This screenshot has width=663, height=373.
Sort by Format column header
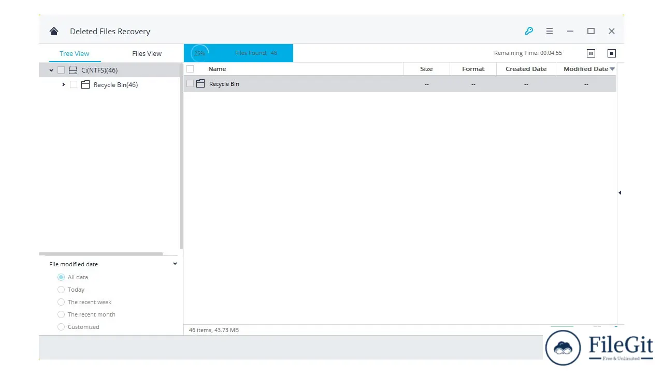click(x=473, y=69)
